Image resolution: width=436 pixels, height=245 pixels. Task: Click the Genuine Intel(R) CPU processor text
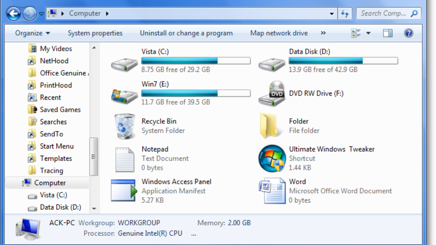[150, 233]
